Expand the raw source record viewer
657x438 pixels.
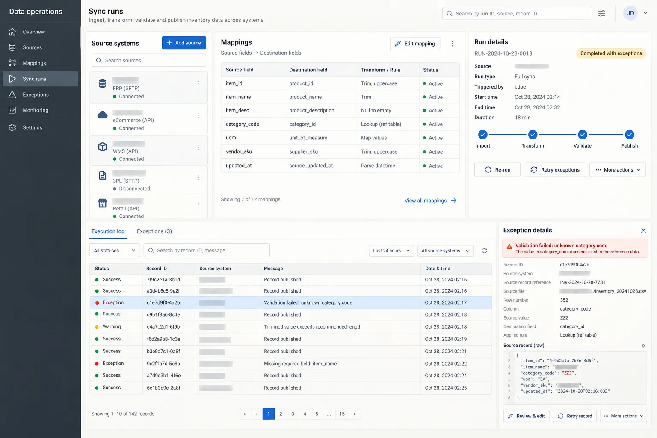(x=643, y=346)
